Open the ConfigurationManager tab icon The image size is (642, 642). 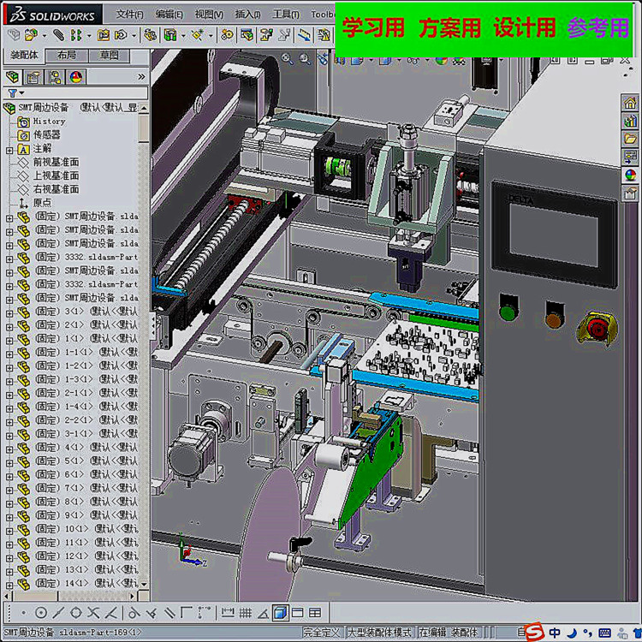pos(55,76)
